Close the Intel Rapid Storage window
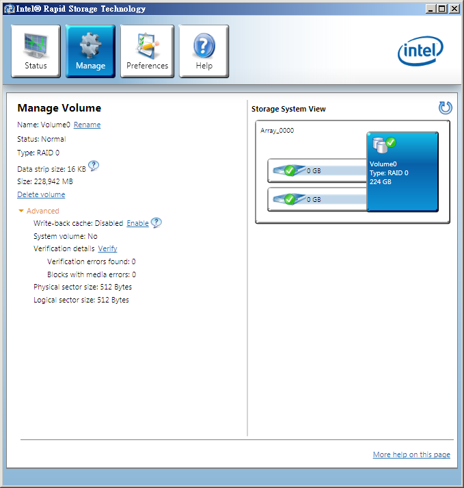Image resolution: width=464 pixels, height=488 pixels. pos(454,8)
